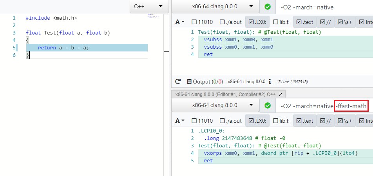Toggle 11010 binary output in bottom pane
The height and width of the screenshot is (176, 373).
pos(202,121)
